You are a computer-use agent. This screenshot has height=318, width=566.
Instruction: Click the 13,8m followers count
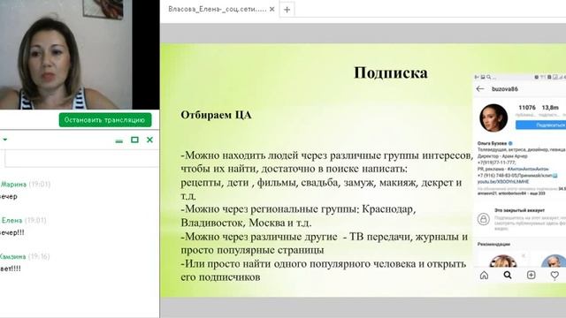coord(550,108)
